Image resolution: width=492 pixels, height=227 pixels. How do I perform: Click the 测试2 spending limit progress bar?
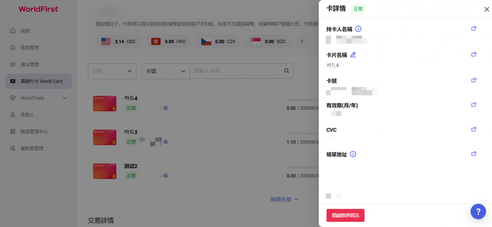(303, 167)
